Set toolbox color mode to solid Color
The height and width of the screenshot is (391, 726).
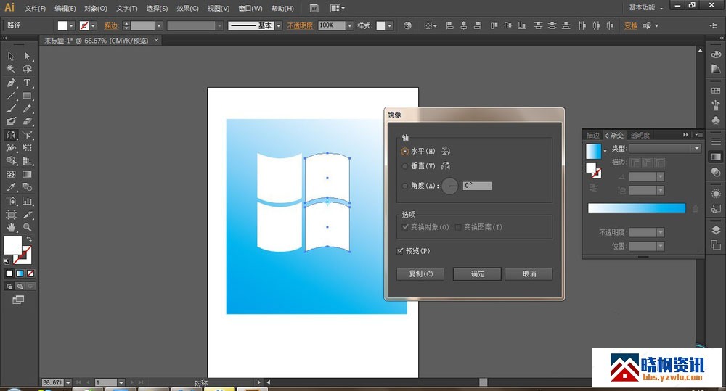(x=9, y=273)
